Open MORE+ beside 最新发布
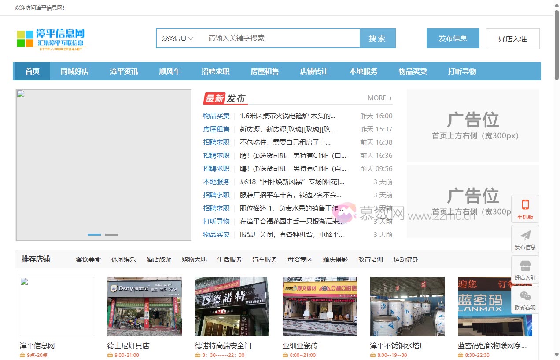The image size is (560, 360). tap(379, 98)
